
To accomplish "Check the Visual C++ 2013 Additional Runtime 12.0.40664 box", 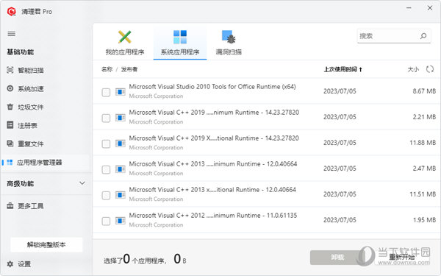I will click(106, 195).
